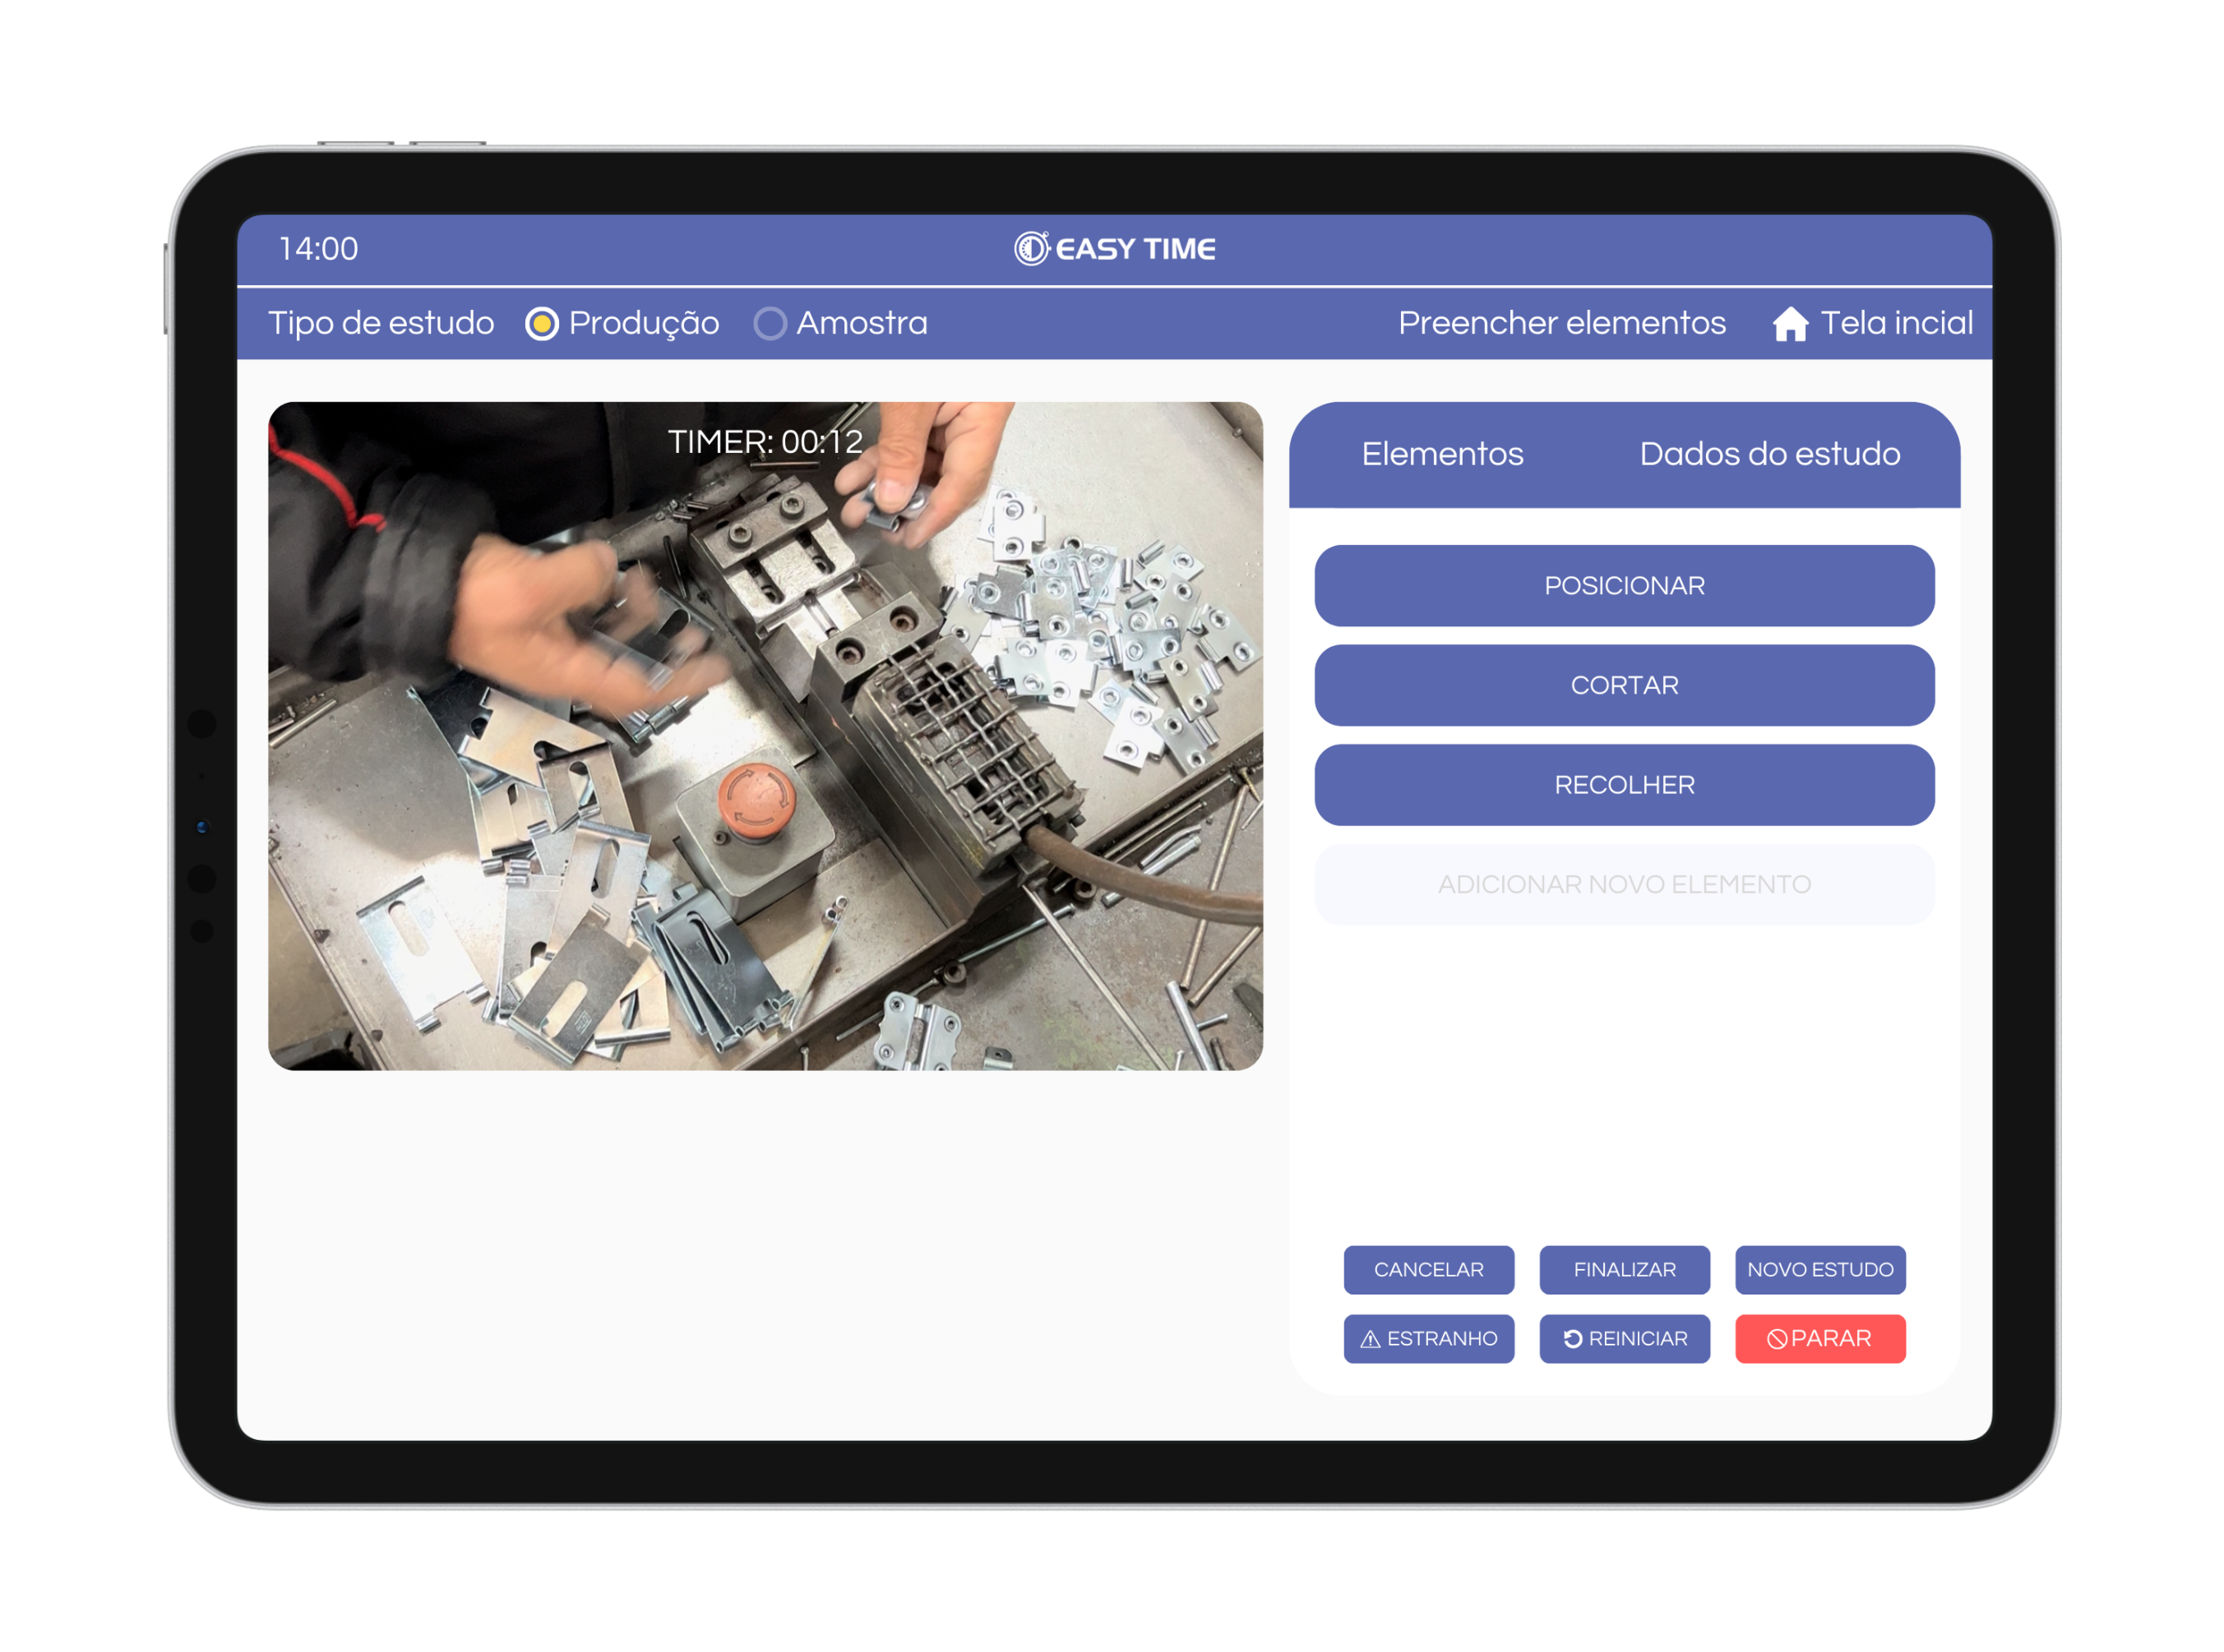Open Preencher elementos
Screen dimensions: 2224x1652
pyautogui.click(x=1560, y=323)
